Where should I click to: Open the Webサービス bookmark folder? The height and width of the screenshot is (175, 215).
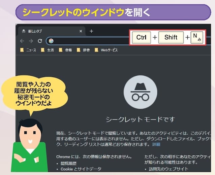pyautogui.click(x=106, y=50)
